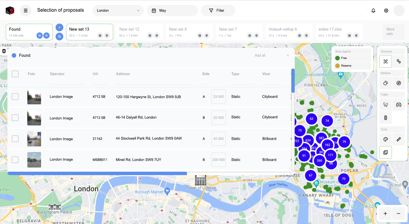Screen dimensions: 409x224
Task: Open the May date picker
Action: [172, 11]
